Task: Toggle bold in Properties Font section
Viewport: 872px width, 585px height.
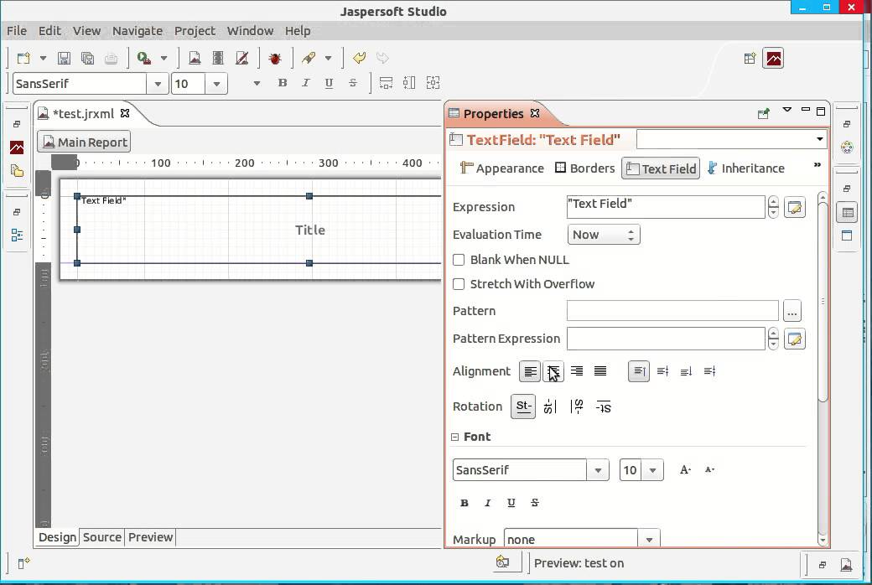Action: coord(465,503)
